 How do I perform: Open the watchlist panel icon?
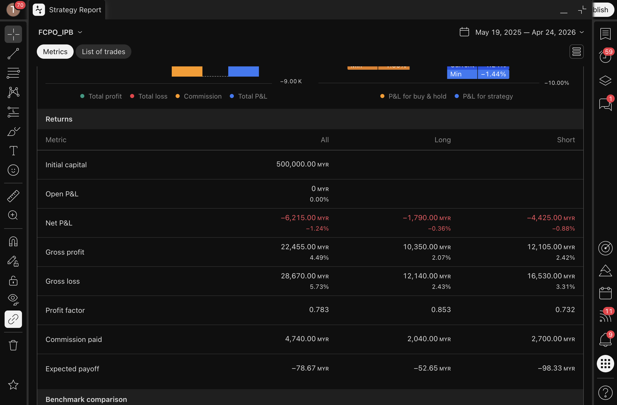point(605,34)
